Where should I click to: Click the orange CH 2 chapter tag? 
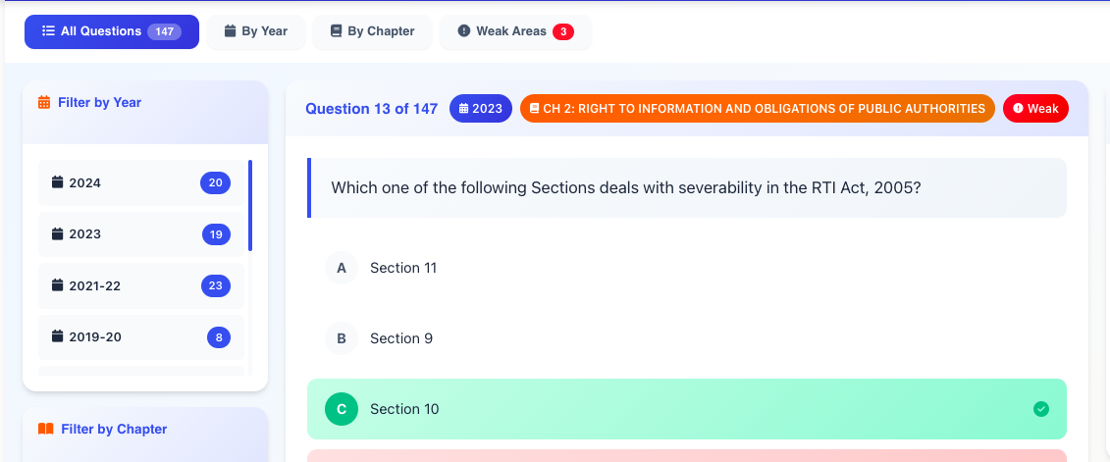[757, 109]
